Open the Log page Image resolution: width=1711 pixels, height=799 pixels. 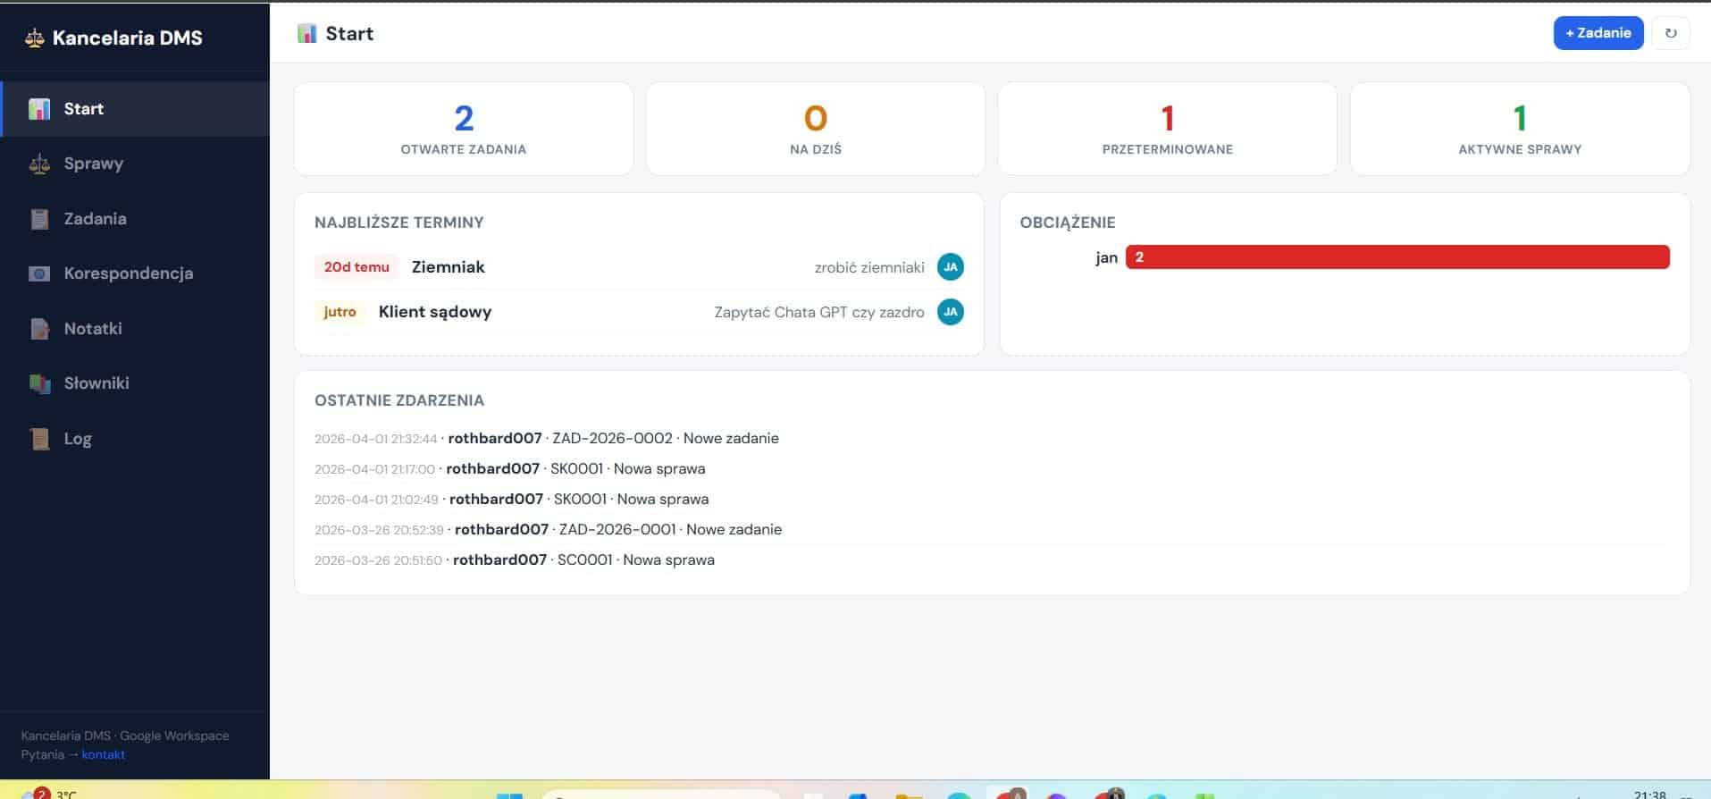point(135,439)
